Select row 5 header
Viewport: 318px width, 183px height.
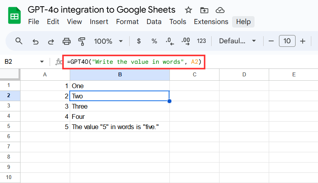pos(10,126)
